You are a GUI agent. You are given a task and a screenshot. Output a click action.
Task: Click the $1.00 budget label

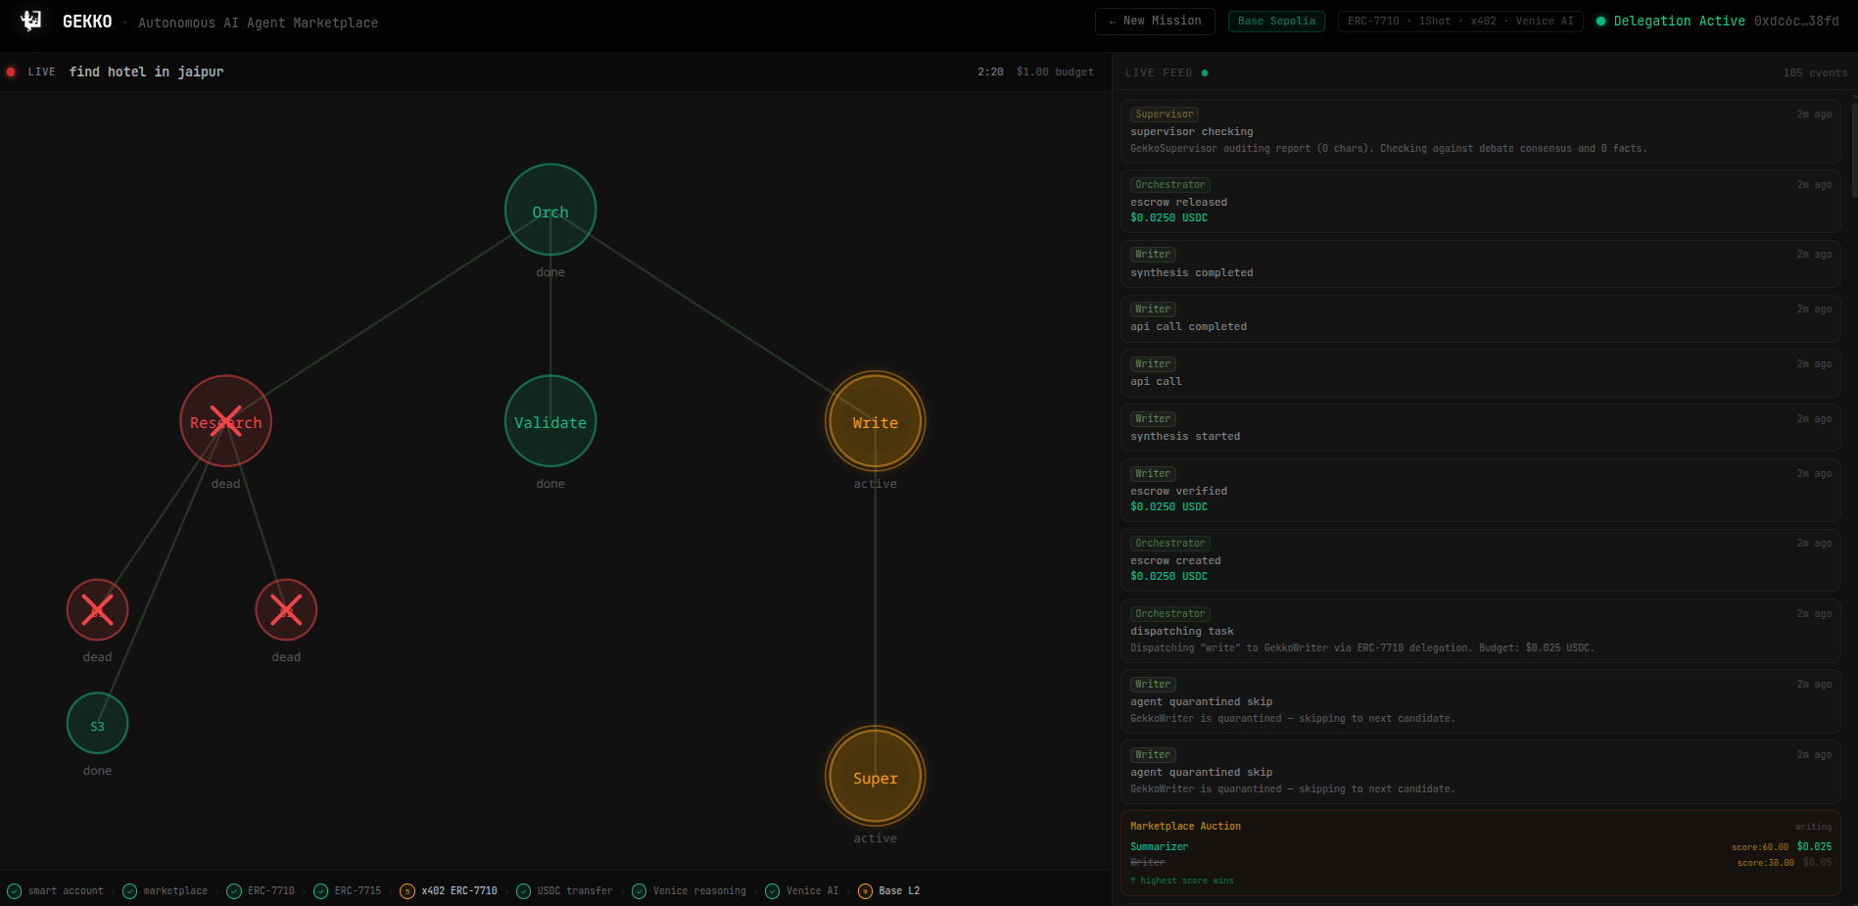[1055, 72]
